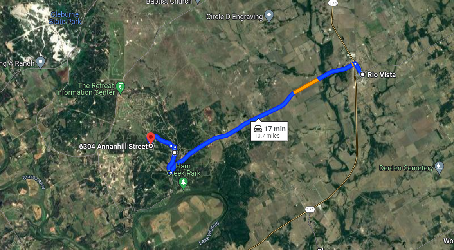Viewport: 454px width, 250px height.
Task: Click the Baptist Church pin icon
Action: [x=198, y=2]
